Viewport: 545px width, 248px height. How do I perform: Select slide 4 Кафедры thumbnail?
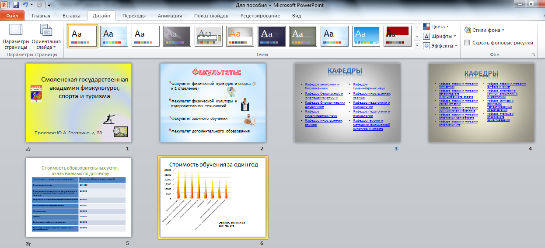(482, 102)
